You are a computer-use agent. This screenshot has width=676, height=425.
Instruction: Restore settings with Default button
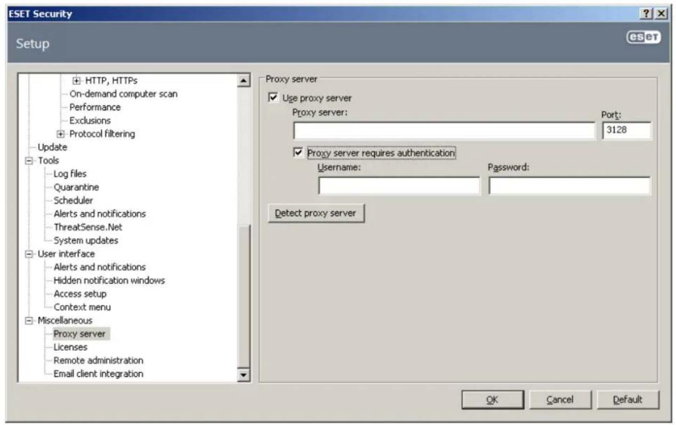[628, 399]
